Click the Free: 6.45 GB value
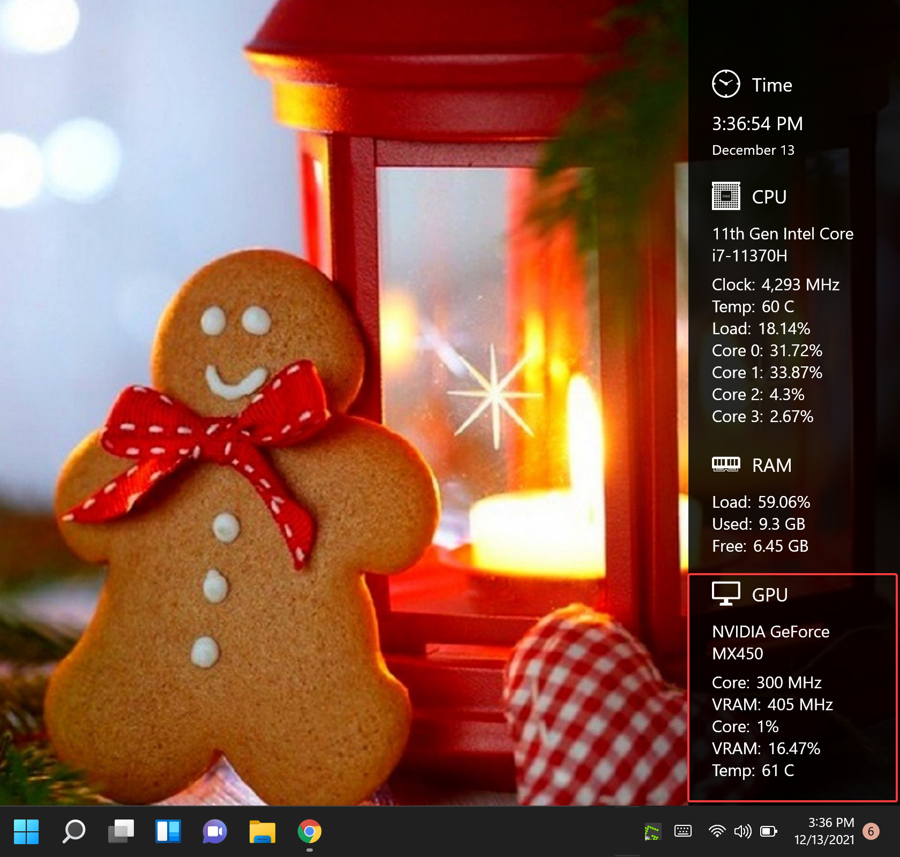 [x=760, y=546]
